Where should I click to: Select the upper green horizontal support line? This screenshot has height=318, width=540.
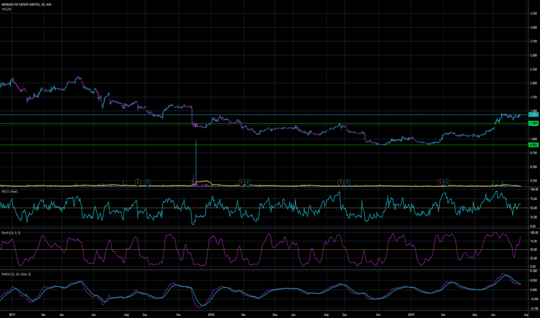click(x=264, y=123)
